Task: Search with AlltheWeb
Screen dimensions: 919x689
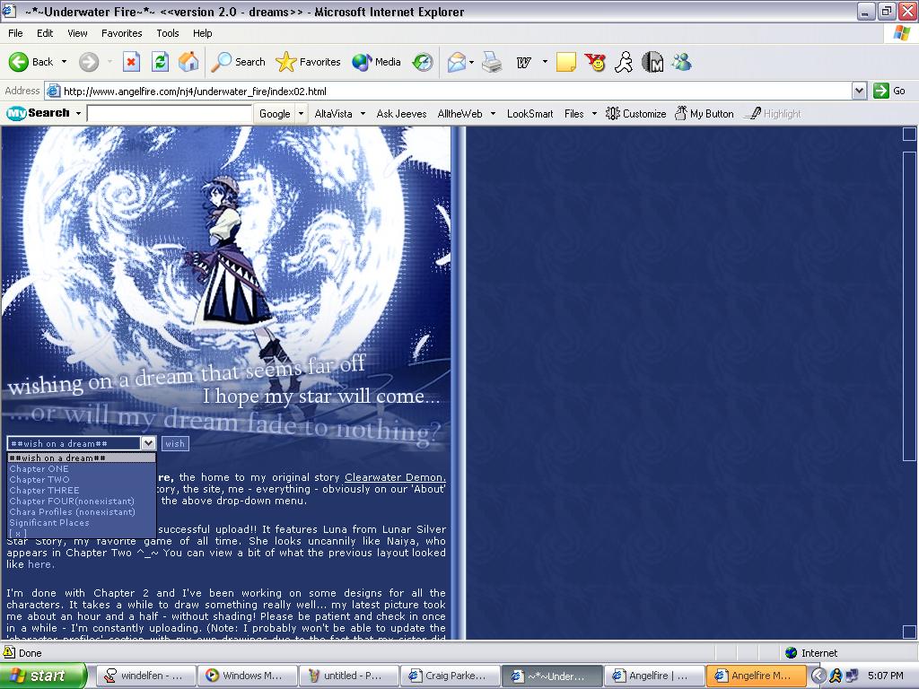Action: (459, 114)
